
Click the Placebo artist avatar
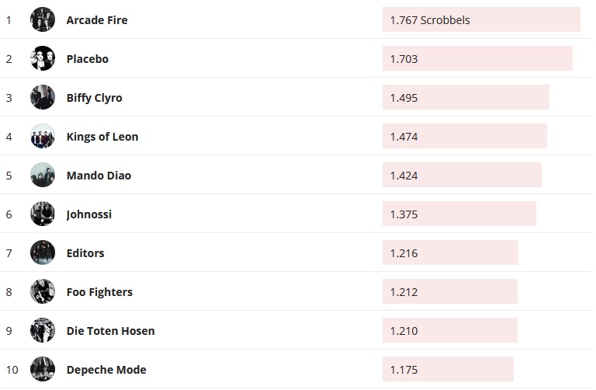pos(43,58)
